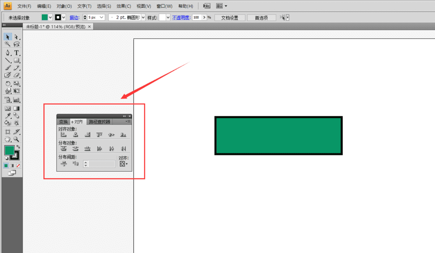
Task: Select the Symbol Sprayer tool
Action: pos(8,100)
